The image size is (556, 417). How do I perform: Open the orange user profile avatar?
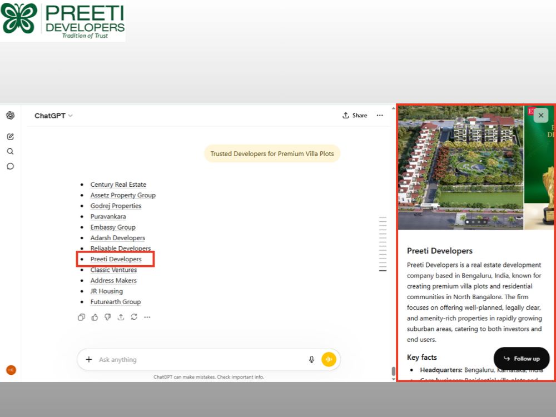click(11, 370)
